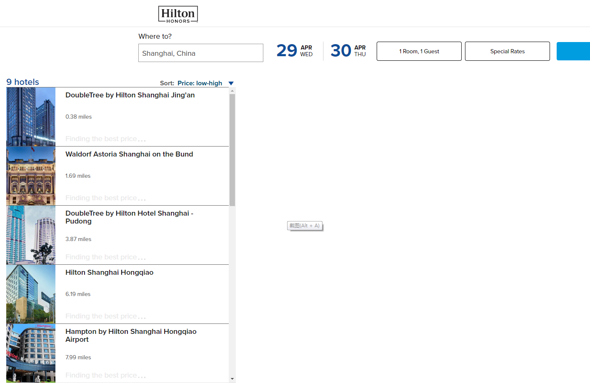Open the Sort Price: low-high dropdown
590x383 pixels.
pyautogui.click(x=197, y=83)
